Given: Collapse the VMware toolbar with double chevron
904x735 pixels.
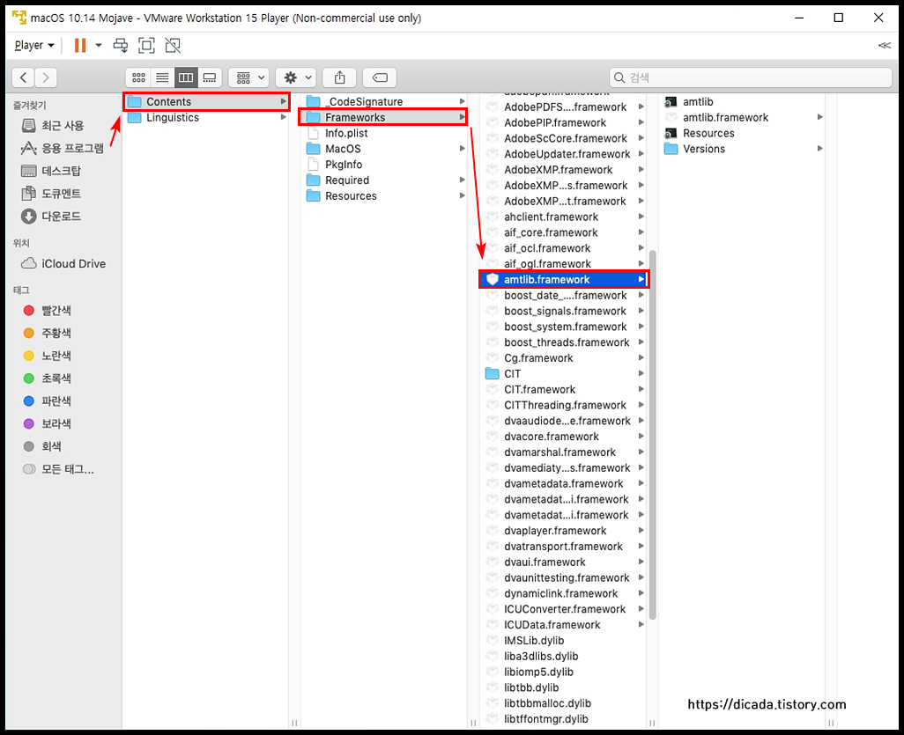Looking at the screenshot, I should pos(884,45).
